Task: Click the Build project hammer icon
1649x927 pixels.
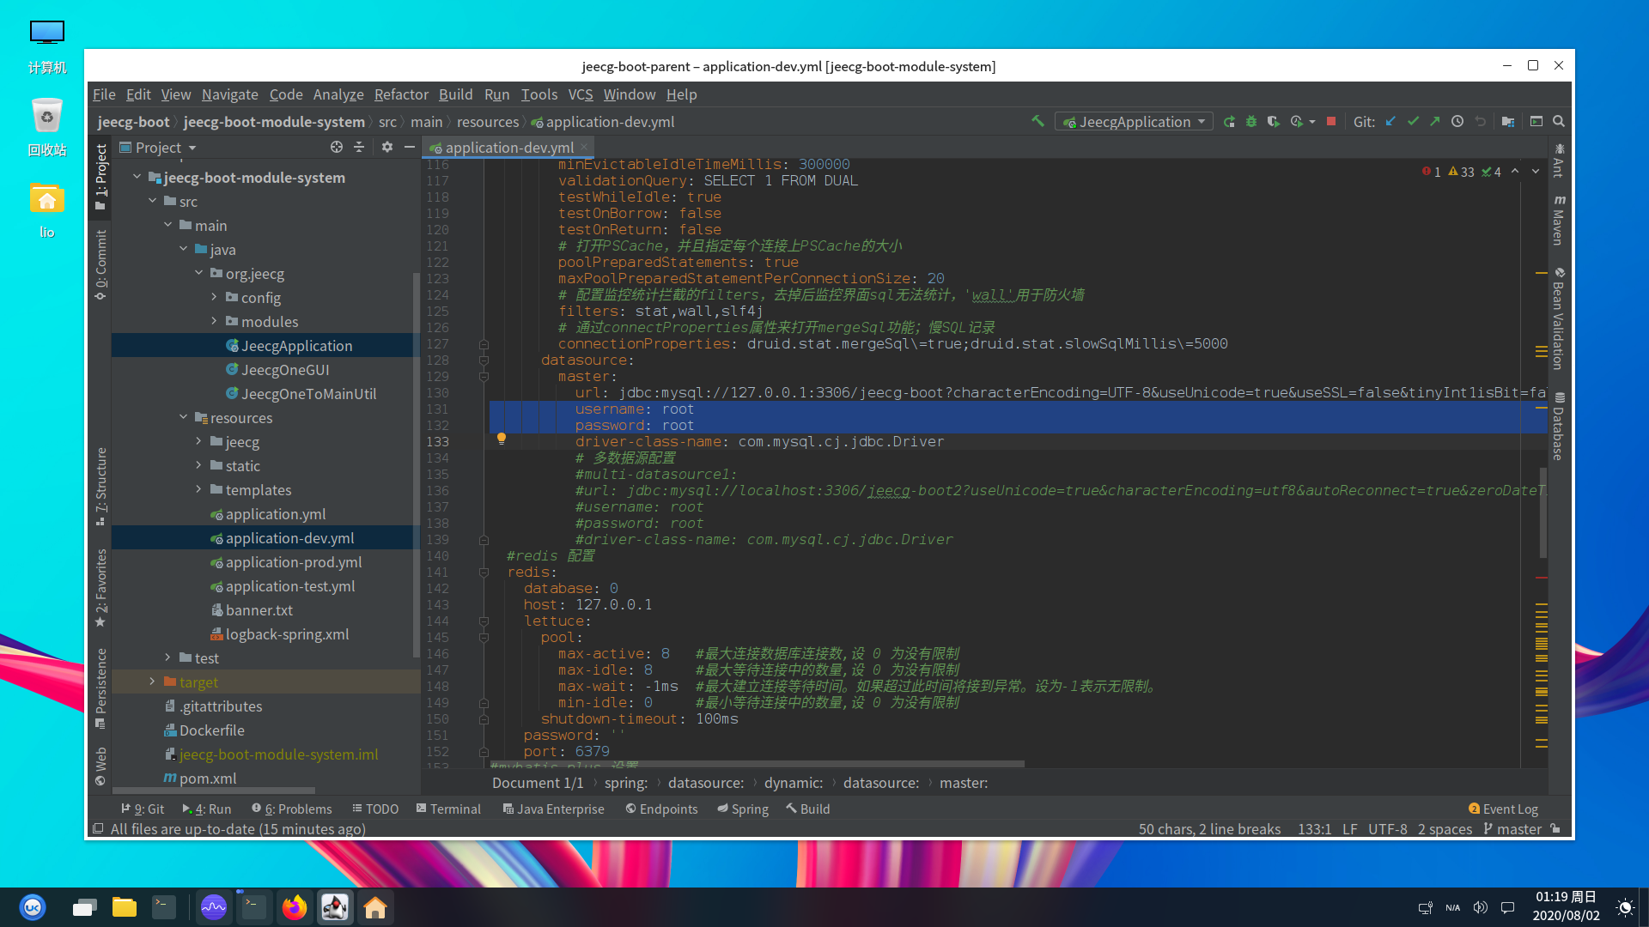Action: tap(1037, 122)
